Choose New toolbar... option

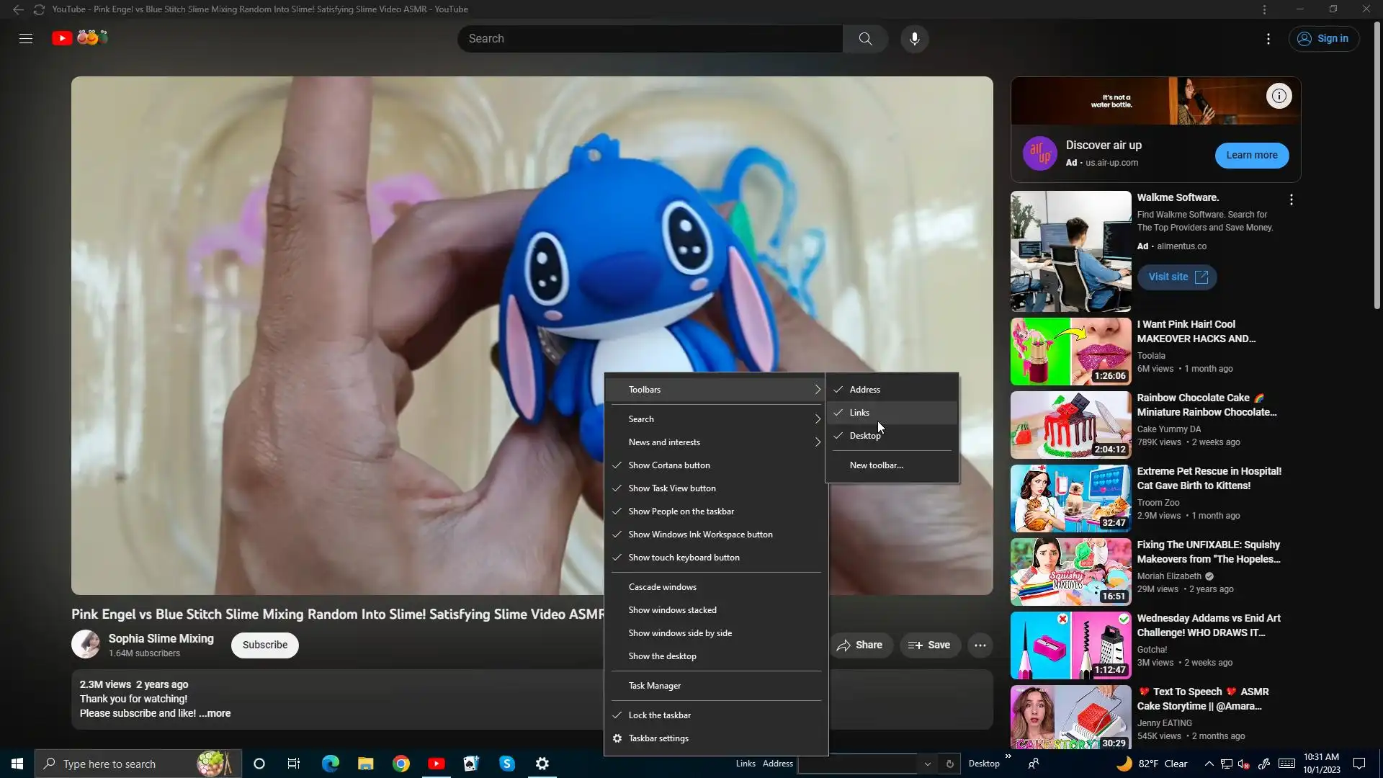pyautogui.click(x=876, y=465)
